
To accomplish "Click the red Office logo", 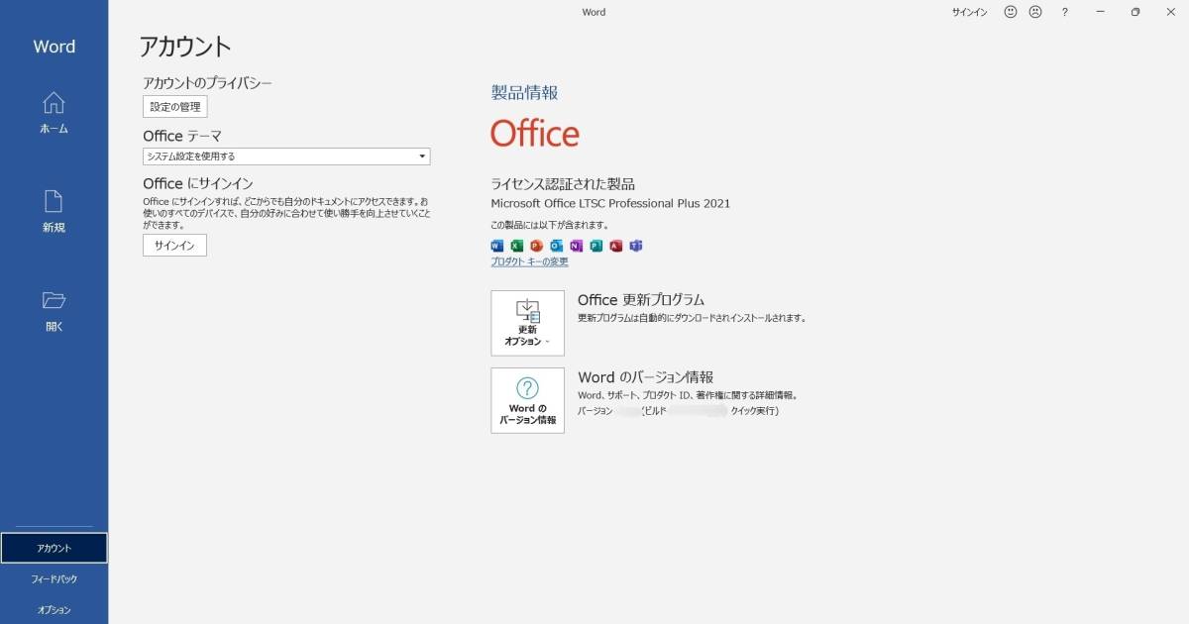I will 535,134.
